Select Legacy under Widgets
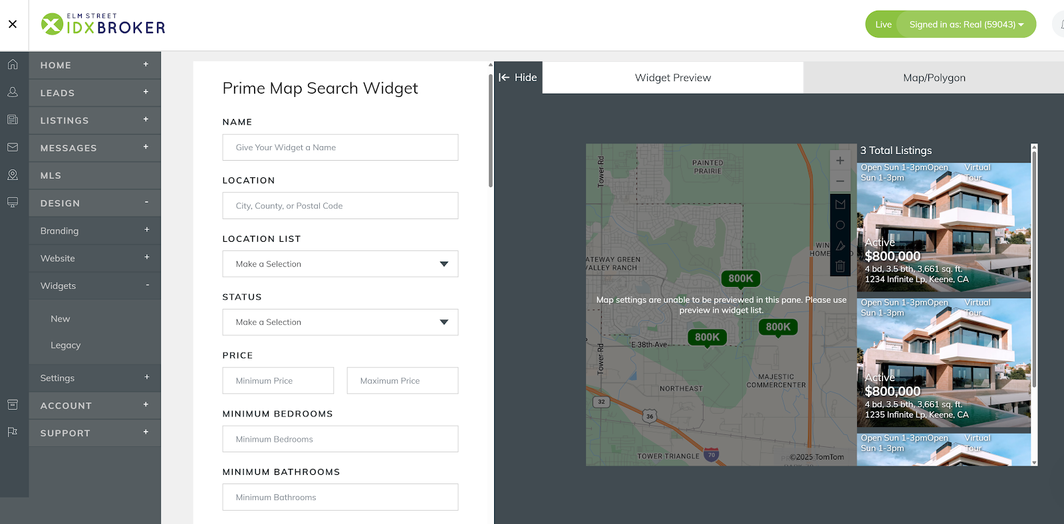1064x524 pixels. click(x=65, y=345)
